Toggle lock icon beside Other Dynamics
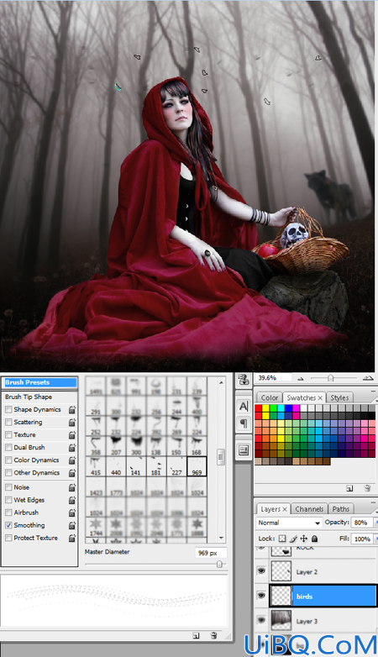378x657 pixels. point(72,473)
